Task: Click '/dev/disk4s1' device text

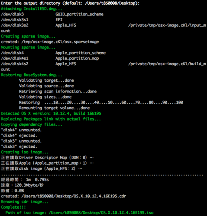Action: 15,58
